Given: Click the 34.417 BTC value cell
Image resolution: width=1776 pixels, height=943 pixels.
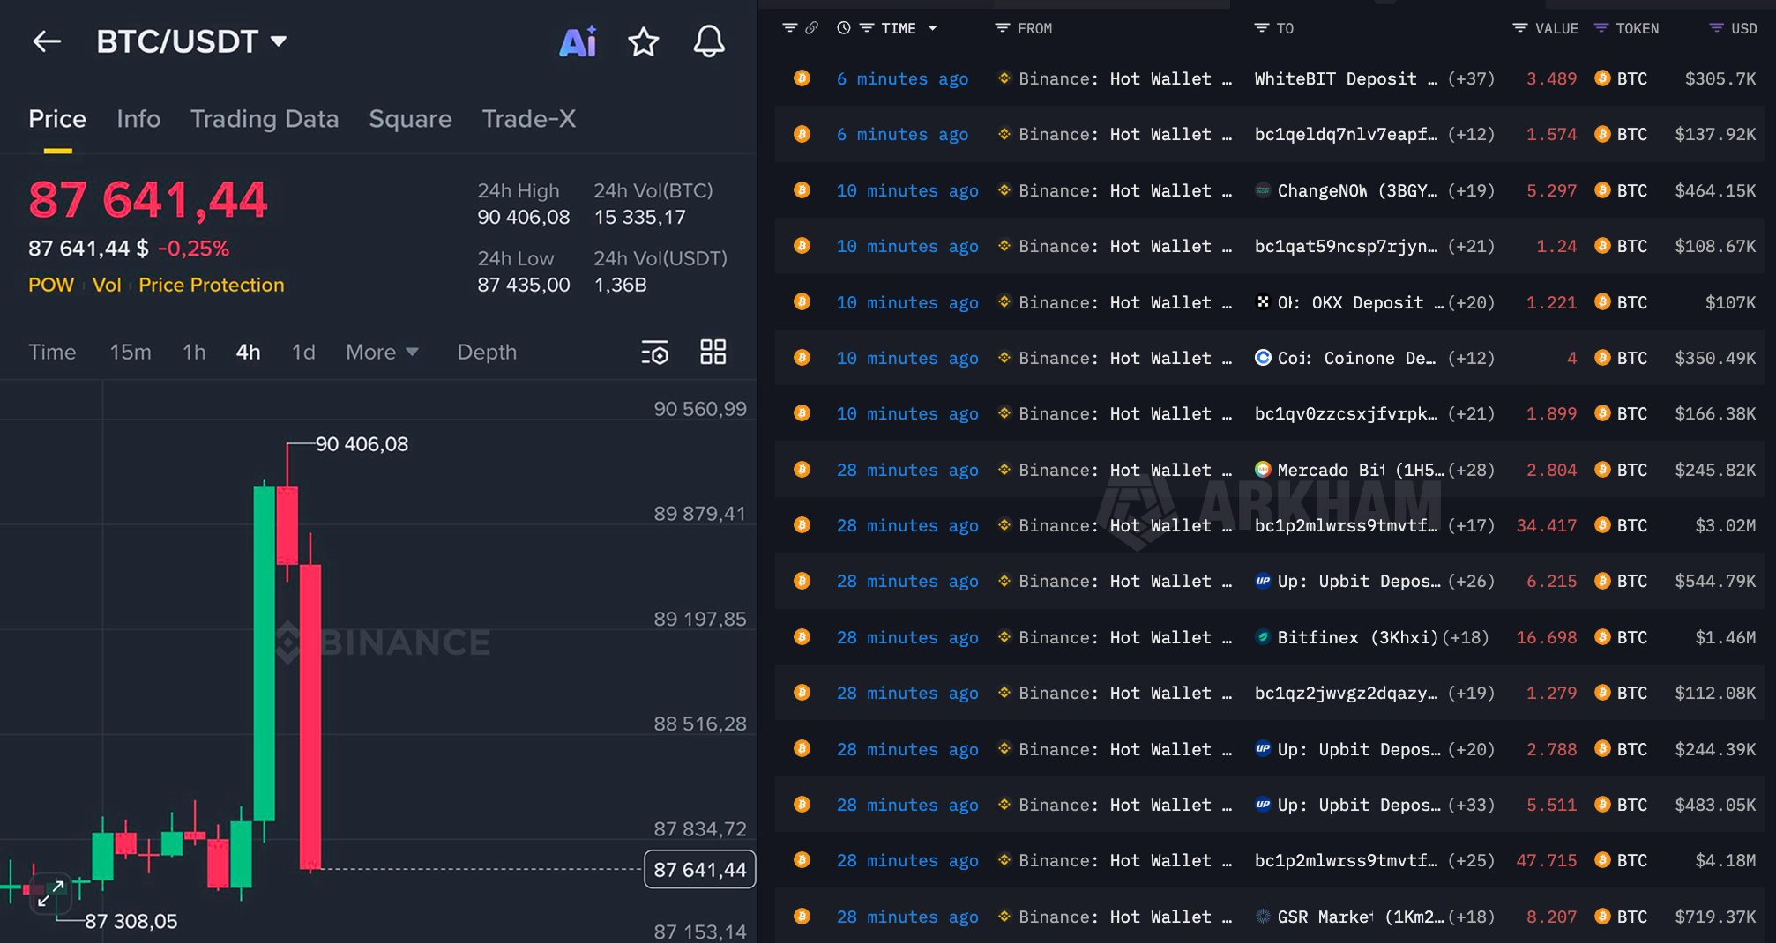Looking at the screenshot, I should point(1546,525).
